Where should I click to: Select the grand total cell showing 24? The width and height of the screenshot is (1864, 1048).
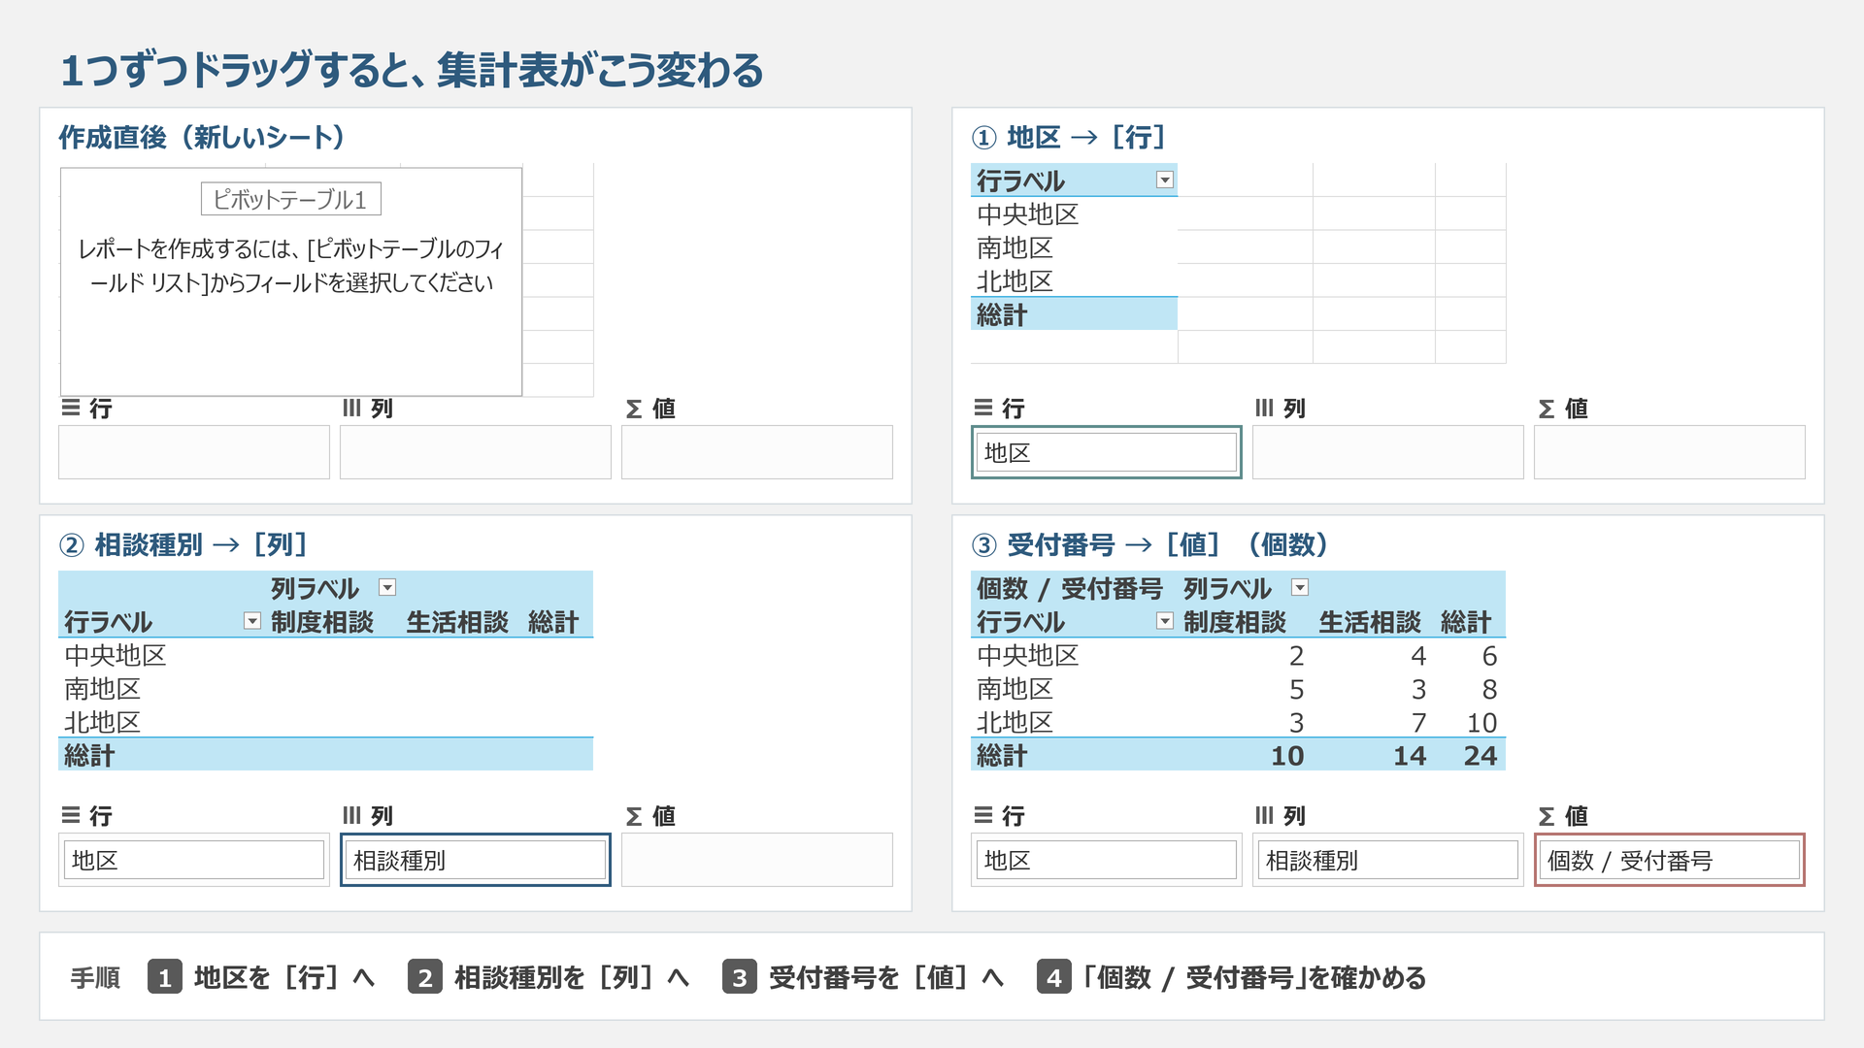pyautogui.click(x=1481, y=755)
